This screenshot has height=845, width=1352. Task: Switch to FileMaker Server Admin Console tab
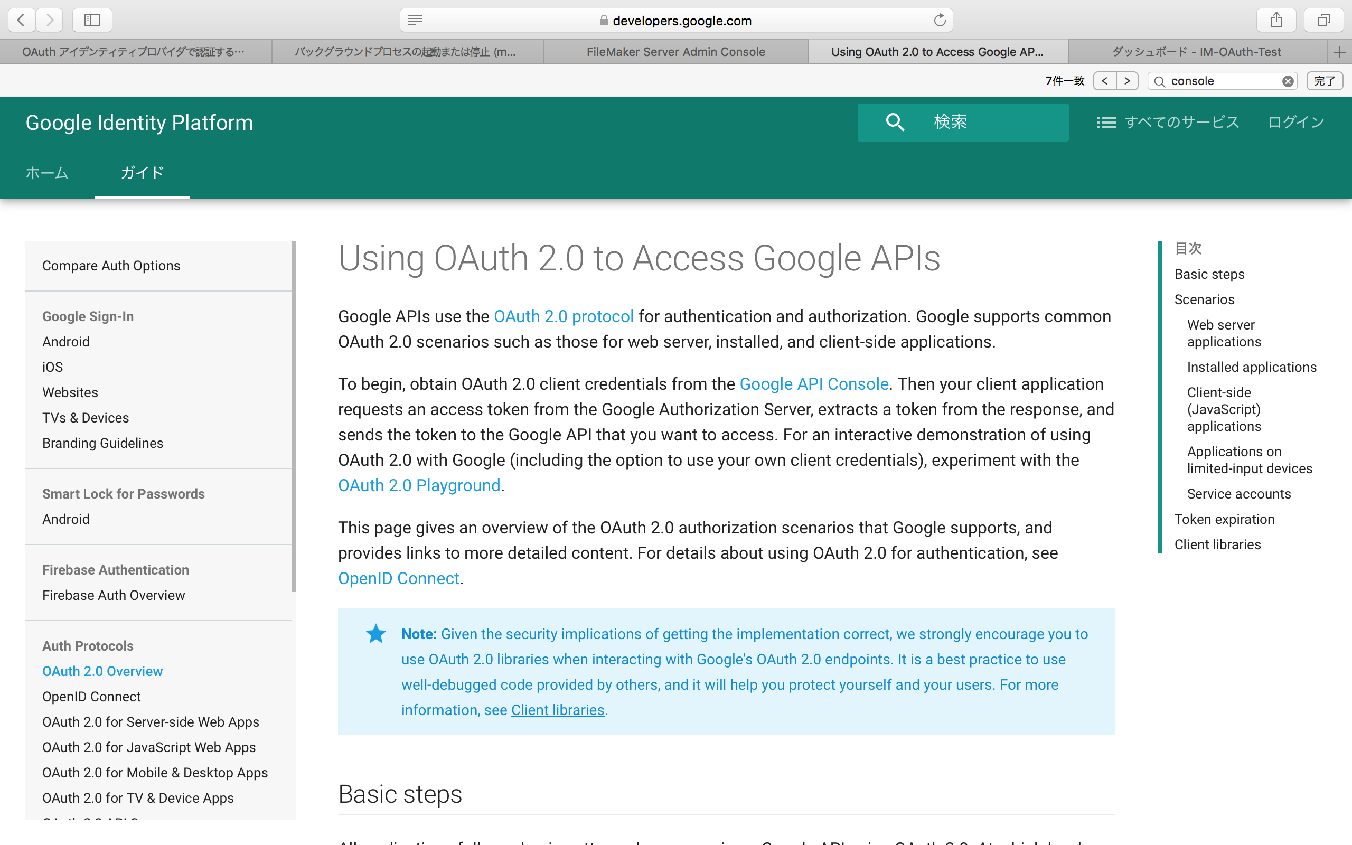[676, 52]
